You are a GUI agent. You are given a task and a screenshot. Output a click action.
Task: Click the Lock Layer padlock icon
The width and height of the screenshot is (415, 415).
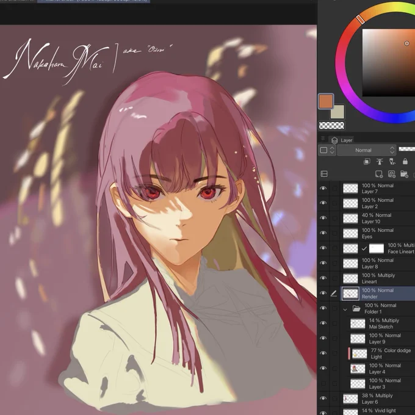point(405,162)
